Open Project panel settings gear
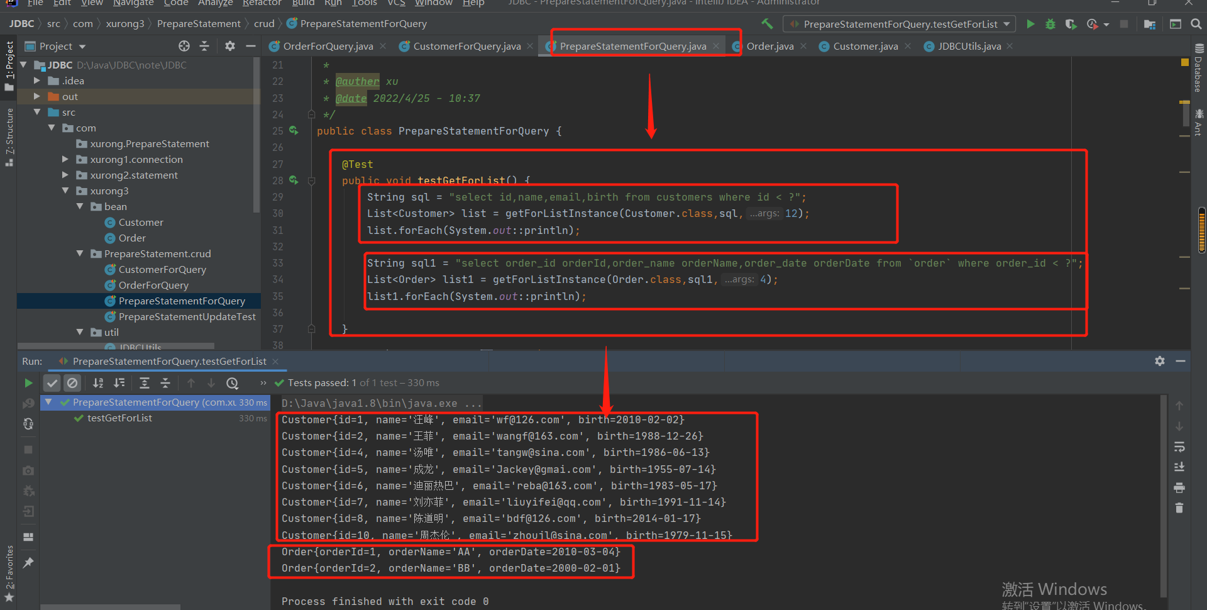Screen dimensions: 1207x610 pyautogui.click(x=230, y=46)
